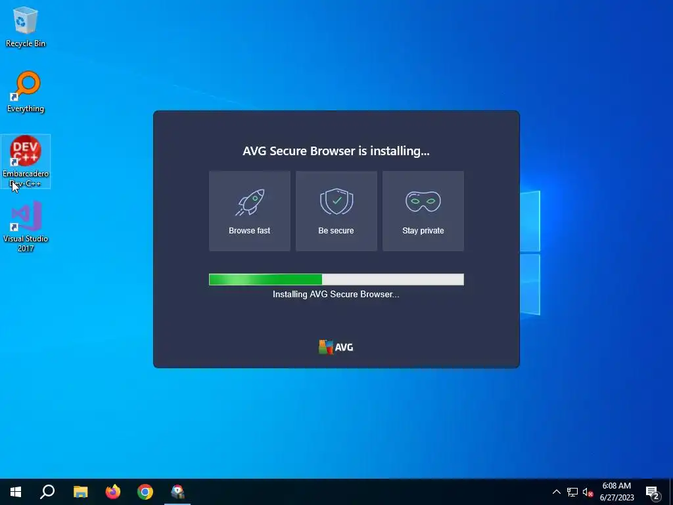Click the 'Installing AVG Secure Browser...' status text
This screenshot has width=673, height=505.
coord(336,295)
